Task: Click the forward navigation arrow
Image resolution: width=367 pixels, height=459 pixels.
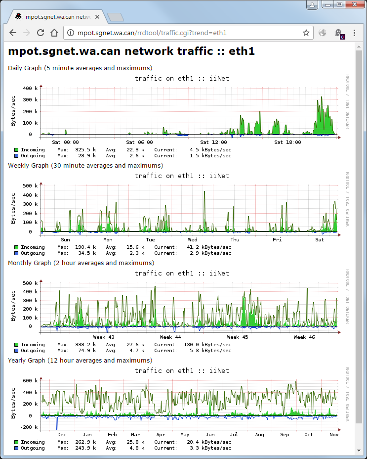Action: point(27,33)
